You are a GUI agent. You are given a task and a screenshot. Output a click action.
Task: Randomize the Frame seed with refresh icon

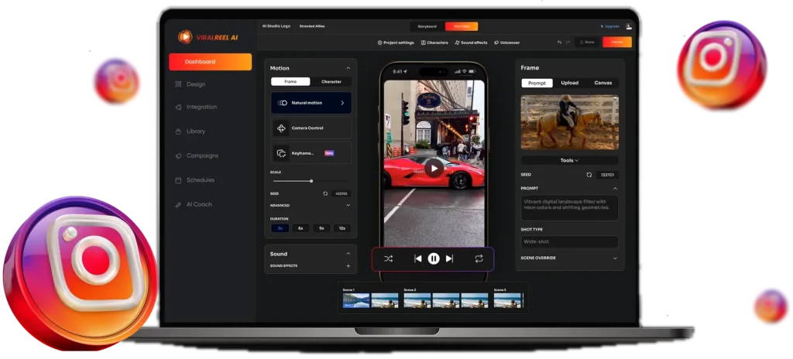pos(589,174)
